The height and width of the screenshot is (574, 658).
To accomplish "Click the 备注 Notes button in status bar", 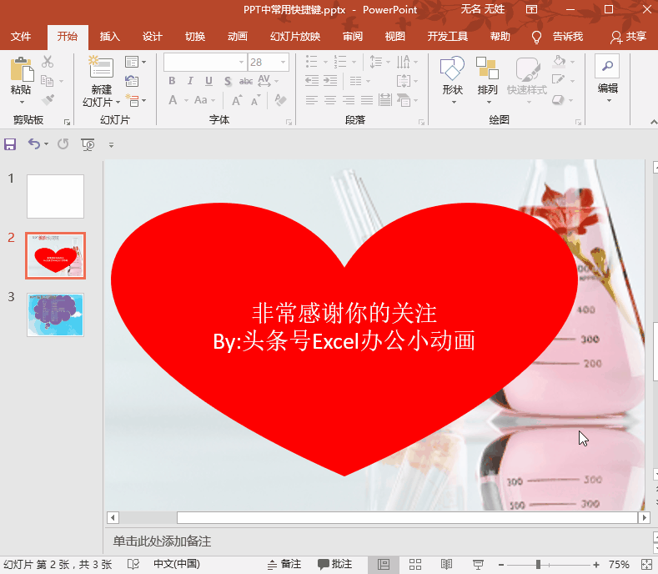I will (284, 564).
